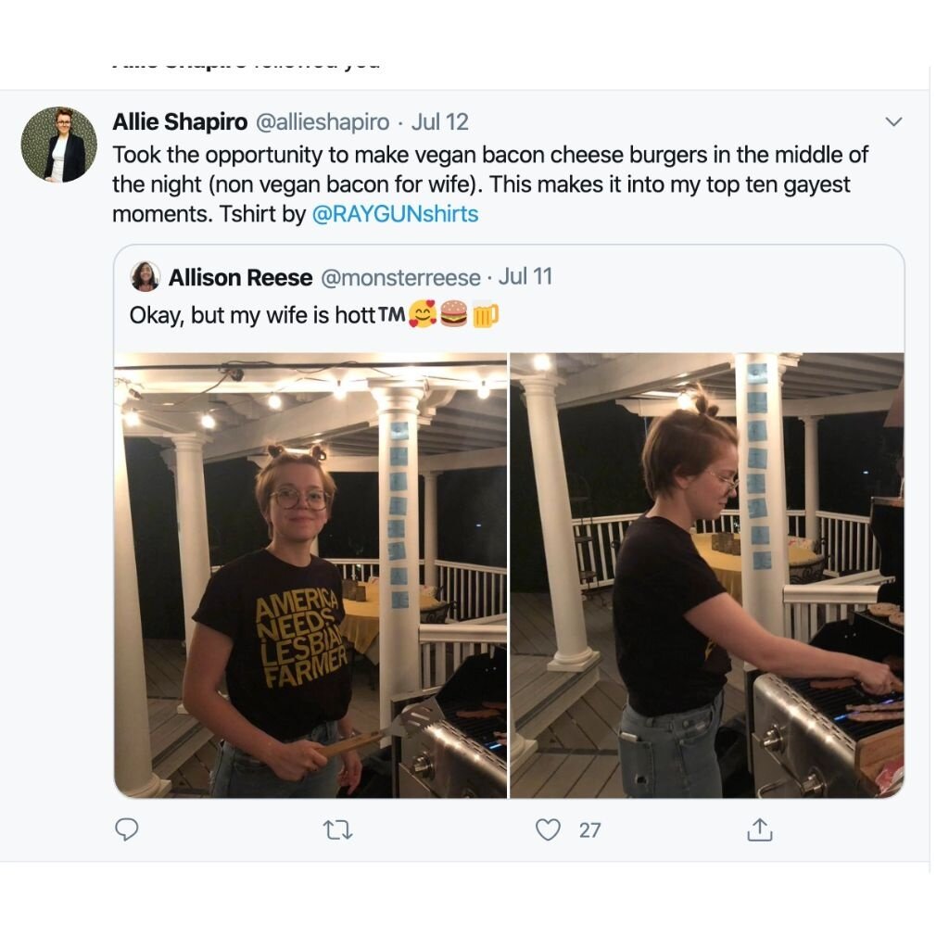Click Allison Reese's small avatar

click(x=145, y=276)
